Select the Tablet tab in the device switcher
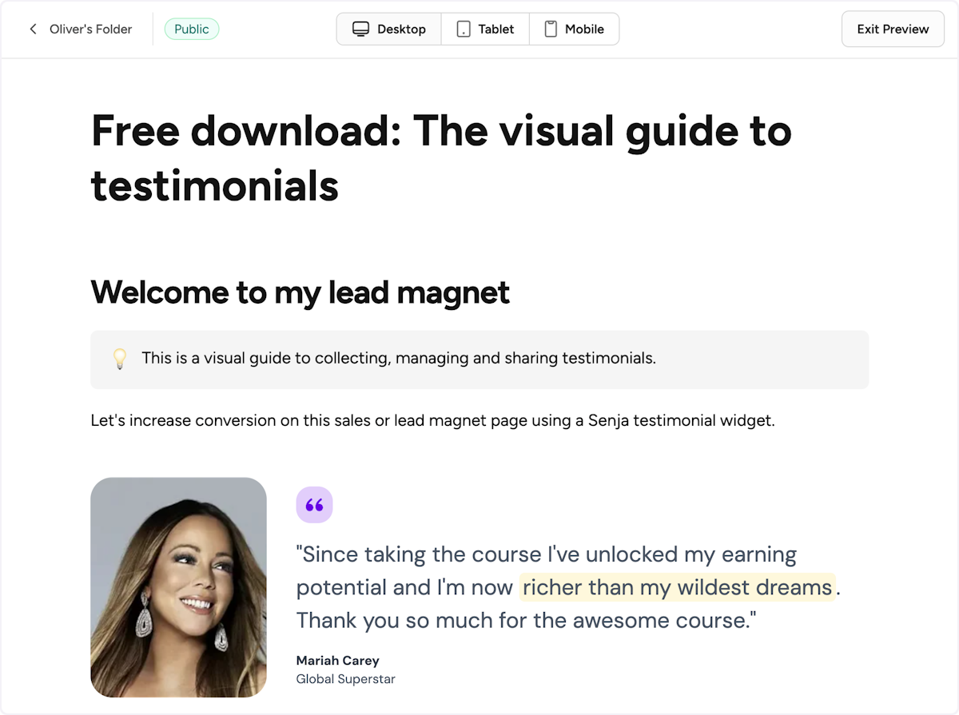959x715 pixels. (x=485, y=29)
